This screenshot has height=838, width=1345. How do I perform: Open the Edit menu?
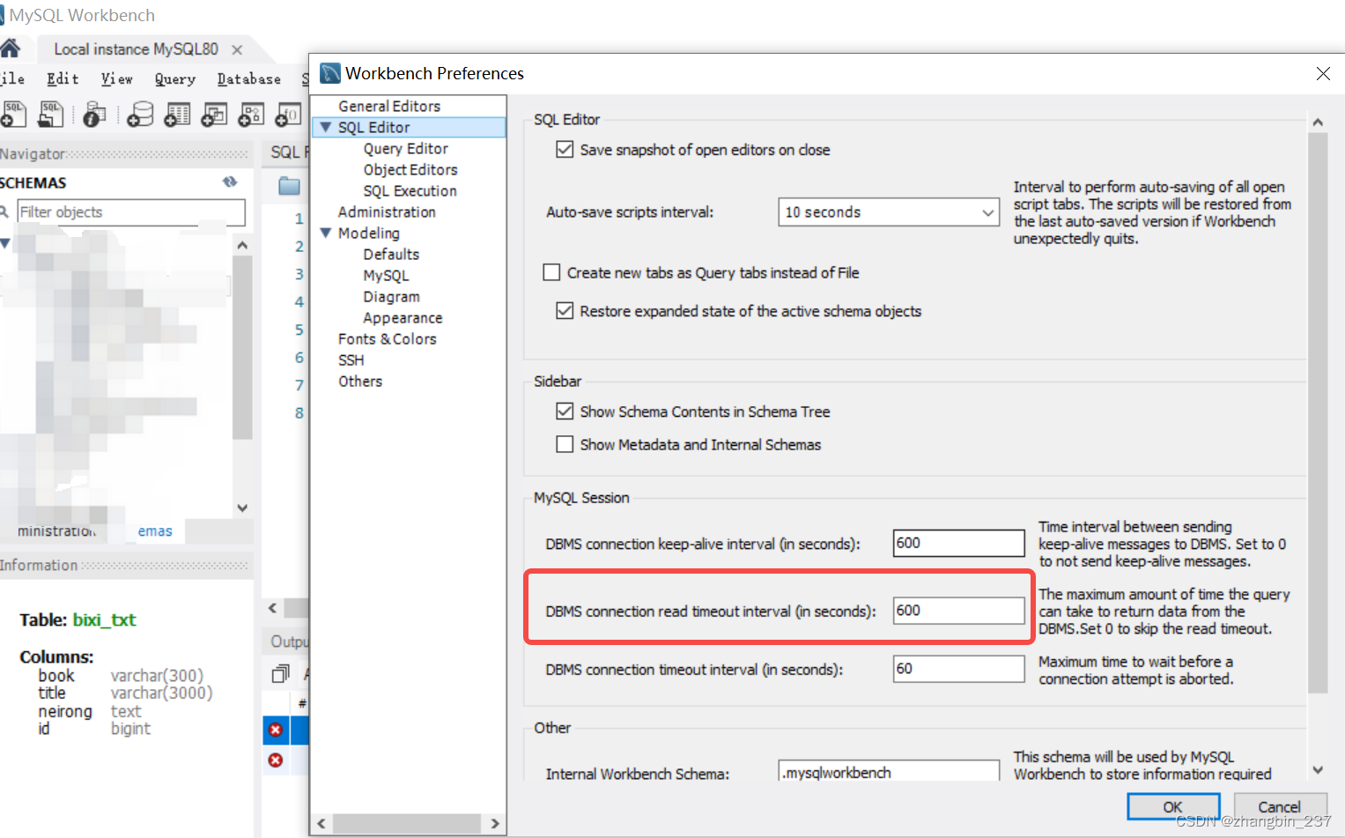coord(63,78)
